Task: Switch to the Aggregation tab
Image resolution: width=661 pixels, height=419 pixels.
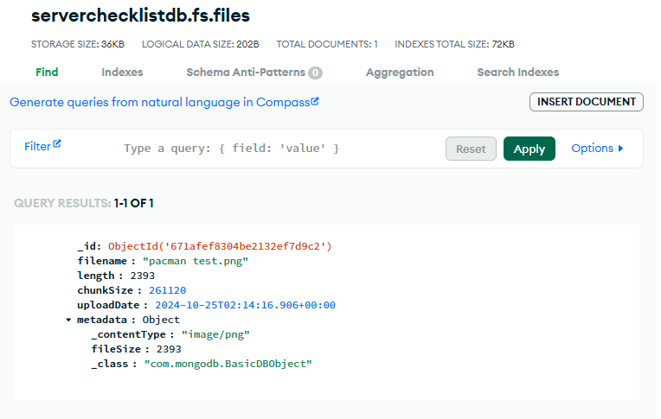Action: (x=400, y=72)
